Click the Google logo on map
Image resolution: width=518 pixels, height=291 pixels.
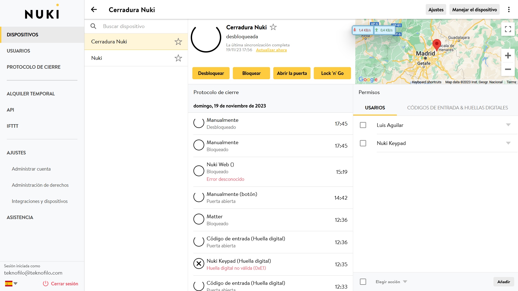[x=368, y=79]
